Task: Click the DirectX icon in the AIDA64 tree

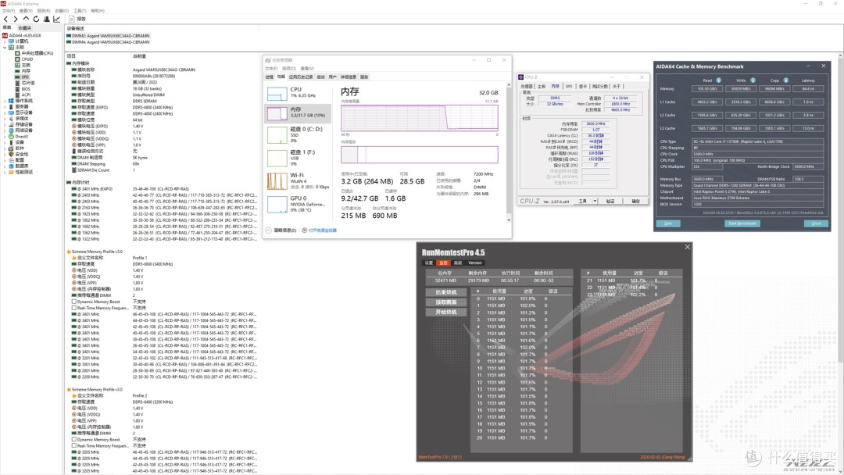Action: pos(11,136)
